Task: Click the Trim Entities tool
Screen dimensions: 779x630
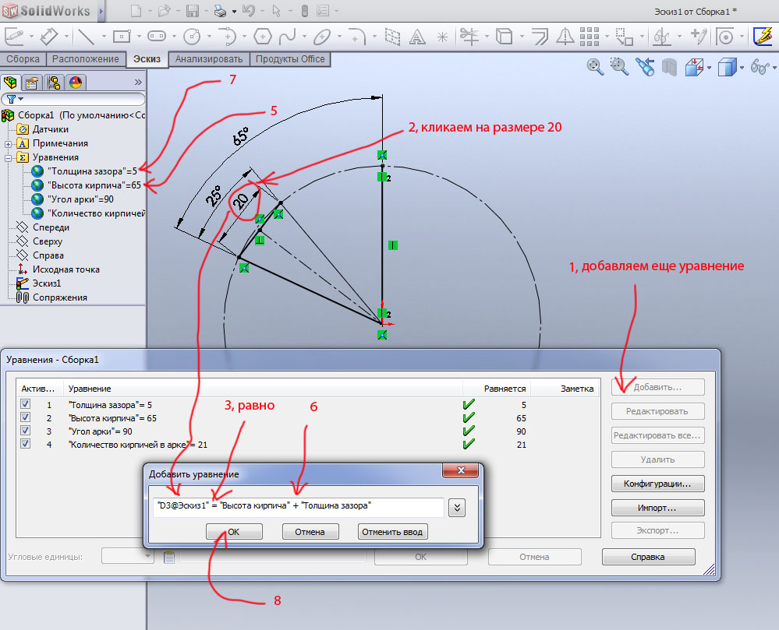Action: (x=469, y=37)
